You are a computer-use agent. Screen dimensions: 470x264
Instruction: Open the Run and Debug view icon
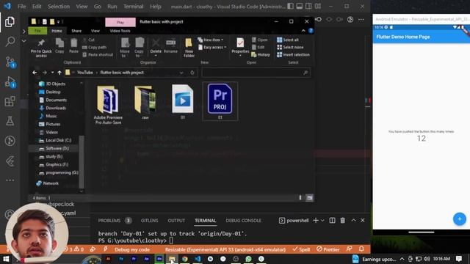coord(10,81)
